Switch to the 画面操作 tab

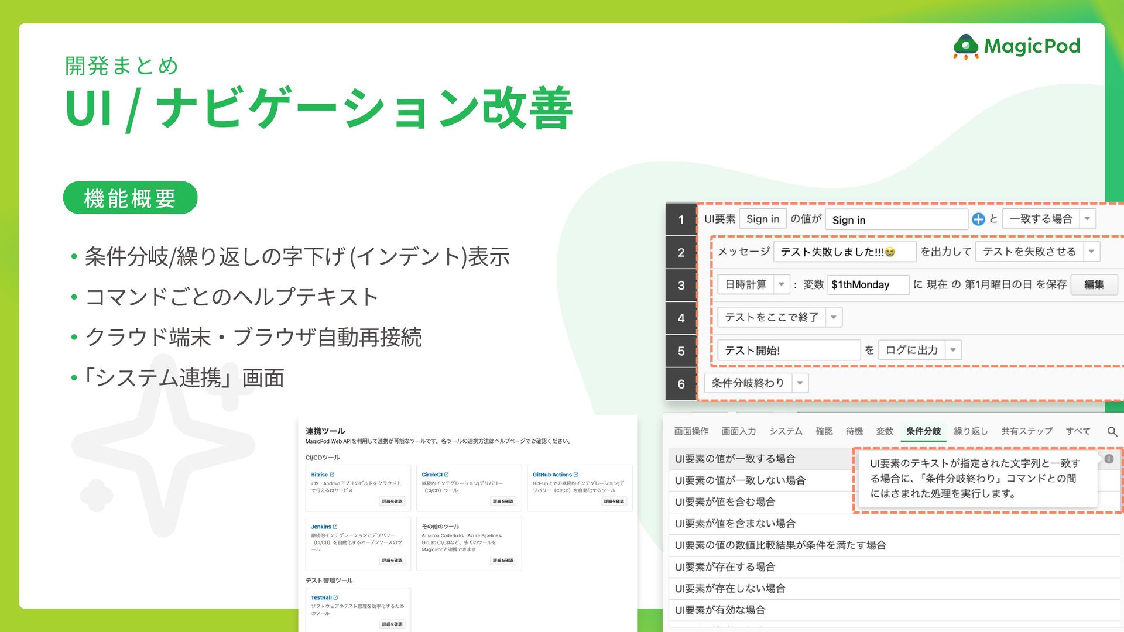[x=691, y=431]
